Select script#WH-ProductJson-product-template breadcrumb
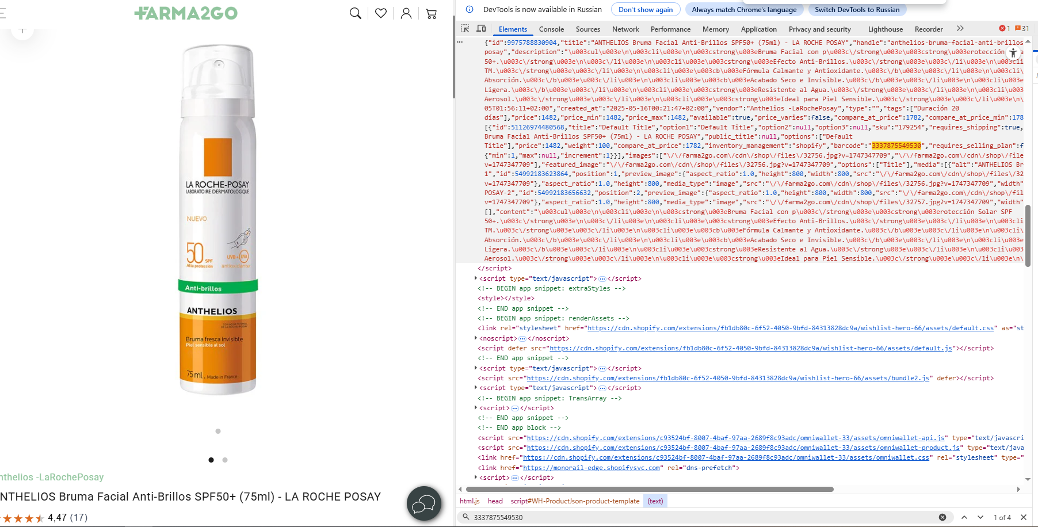This screenshot has height=527, width=1038. point(575,501)
